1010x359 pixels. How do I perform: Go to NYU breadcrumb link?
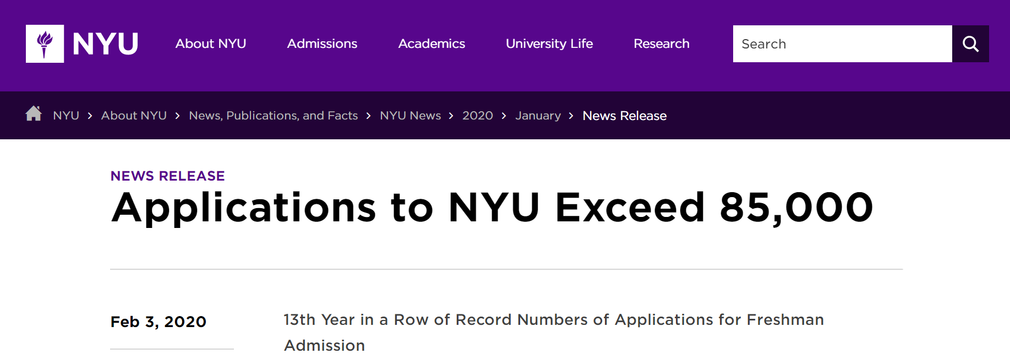click(66, 116)
